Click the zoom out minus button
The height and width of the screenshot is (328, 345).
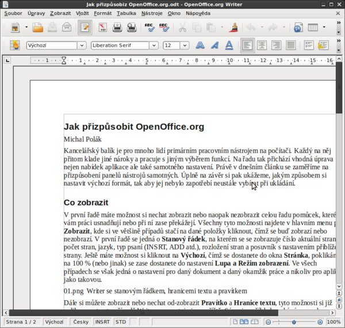tap(268, 322)
